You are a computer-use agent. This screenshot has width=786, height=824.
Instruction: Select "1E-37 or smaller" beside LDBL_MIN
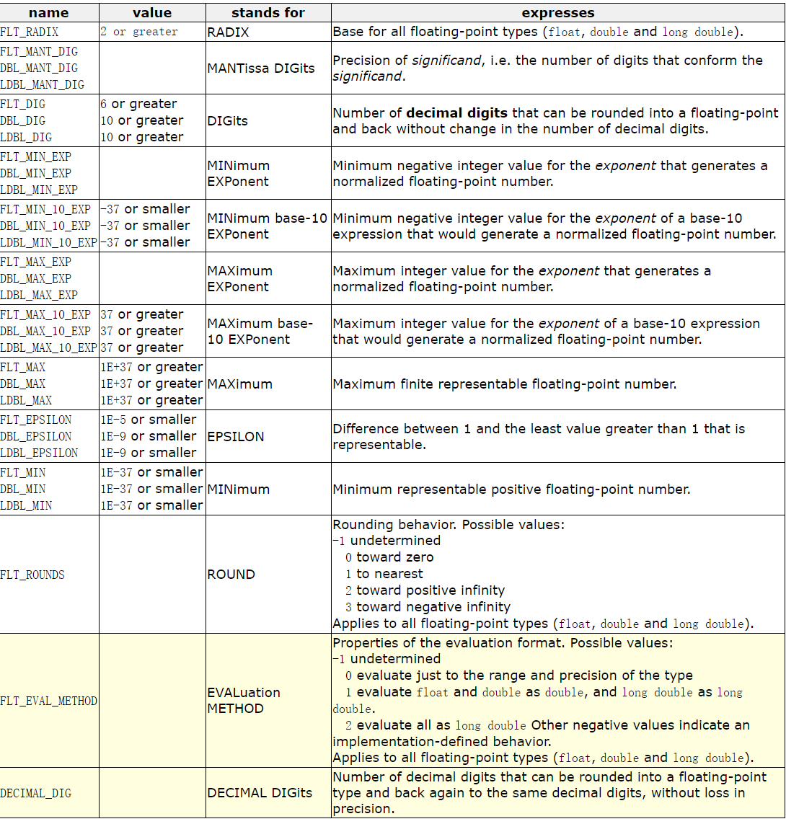point(151,505)
